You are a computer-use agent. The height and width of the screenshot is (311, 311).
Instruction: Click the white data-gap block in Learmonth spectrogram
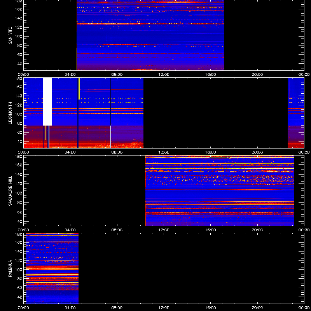point(47,101)
